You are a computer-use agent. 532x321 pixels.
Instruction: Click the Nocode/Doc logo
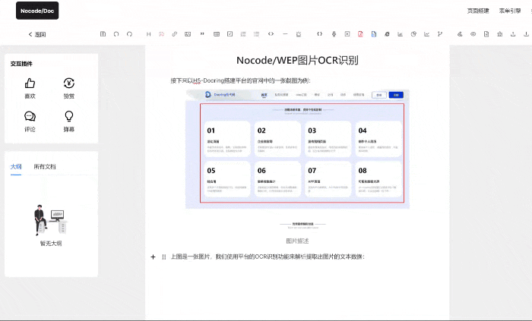coord(37,11)
